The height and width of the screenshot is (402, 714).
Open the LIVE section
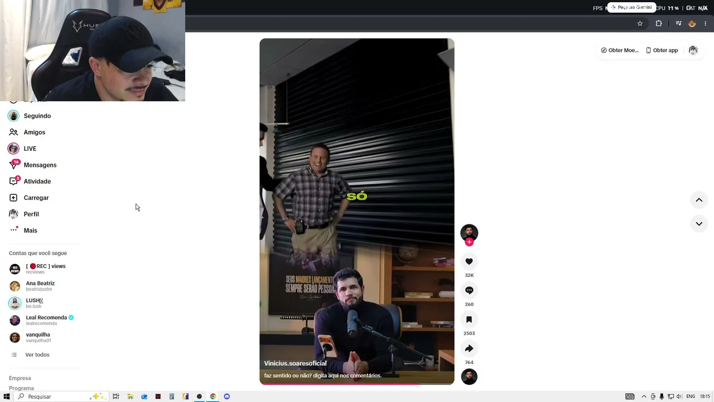point(22,149)
